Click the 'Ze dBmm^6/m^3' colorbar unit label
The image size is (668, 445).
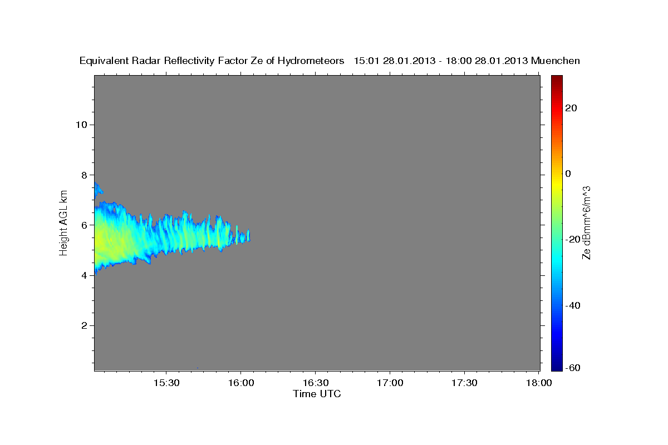pyautogui.click(x=586, y=222)
